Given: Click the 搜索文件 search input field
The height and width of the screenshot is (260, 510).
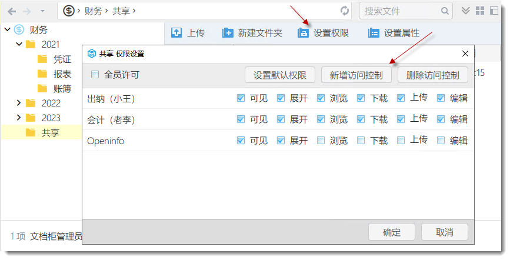Looking at the screenshot, I should (400, 11).
